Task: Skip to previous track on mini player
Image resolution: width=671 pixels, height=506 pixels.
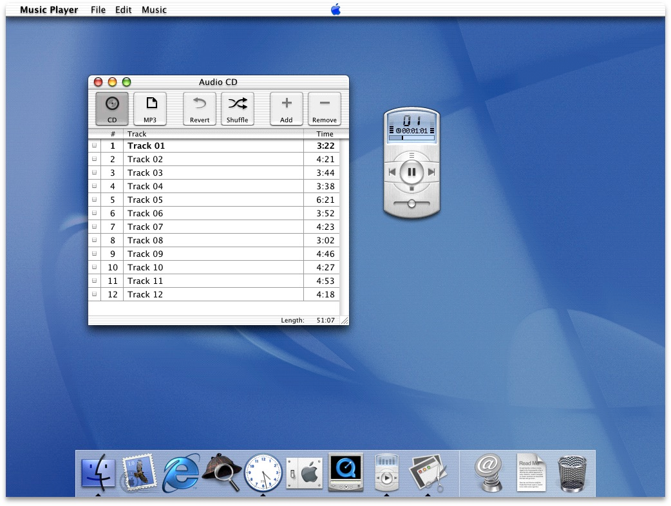Action: [392, 172]
